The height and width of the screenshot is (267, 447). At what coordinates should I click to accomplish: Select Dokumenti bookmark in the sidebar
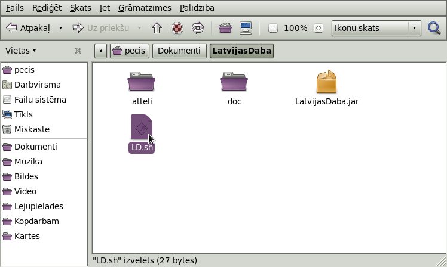click(x=44, y=147)
